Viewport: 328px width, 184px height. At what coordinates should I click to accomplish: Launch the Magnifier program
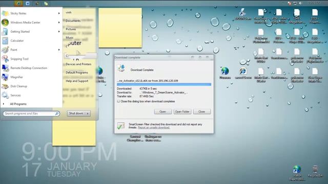coord(16,77)
